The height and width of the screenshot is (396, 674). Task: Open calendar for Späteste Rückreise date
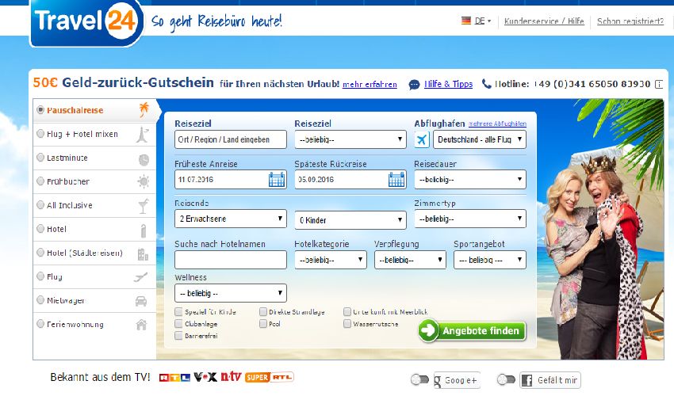(396, 180)
